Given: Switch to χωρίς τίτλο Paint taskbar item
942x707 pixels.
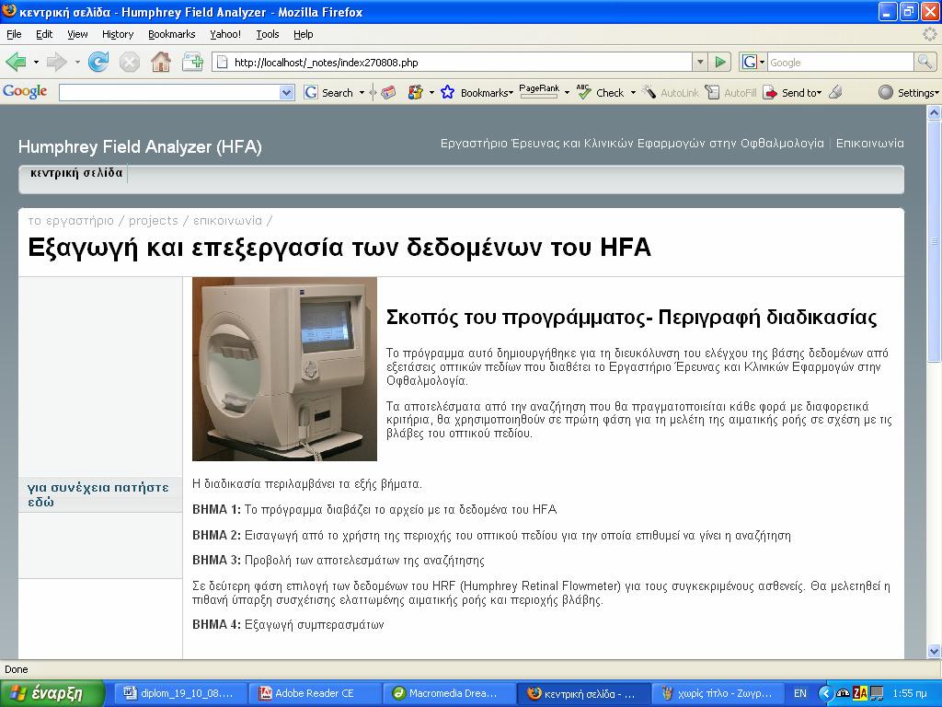Looking at the screenshot, I should point(719,693).
